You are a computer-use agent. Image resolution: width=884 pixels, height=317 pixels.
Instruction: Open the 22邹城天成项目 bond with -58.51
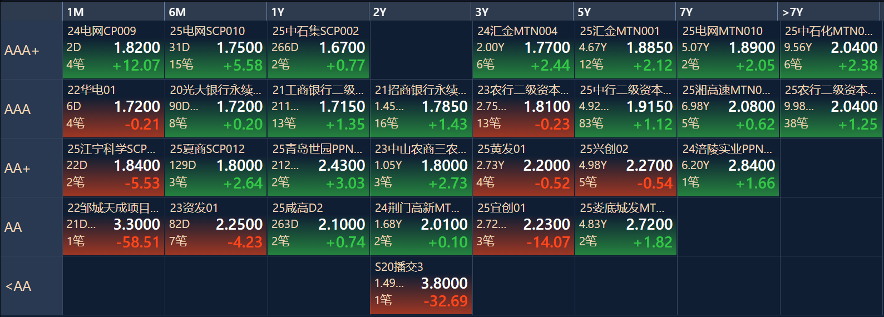coord(113,226)
